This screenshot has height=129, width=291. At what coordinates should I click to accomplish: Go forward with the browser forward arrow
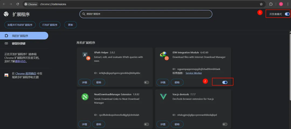coord(11,4)
